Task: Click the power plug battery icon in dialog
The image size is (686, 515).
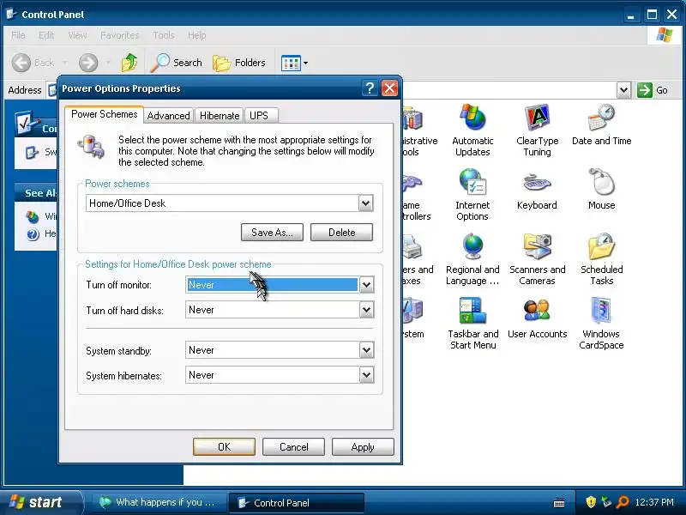Action: (91, 147)
